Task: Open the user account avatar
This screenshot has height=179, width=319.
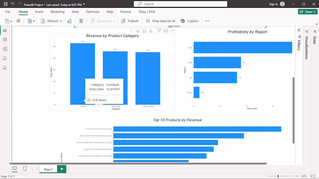Action: coord(282,4)
